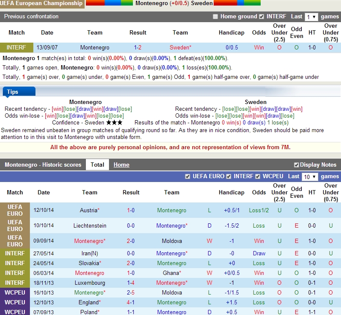The image size is (341, 315).
Task: Toggle the Home ground checkbox
Action: click(x=215, y=17)
